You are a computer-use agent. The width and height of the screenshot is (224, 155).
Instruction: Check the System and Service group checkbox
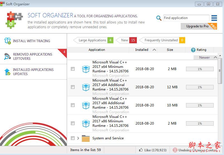click(x=73, y=138)
